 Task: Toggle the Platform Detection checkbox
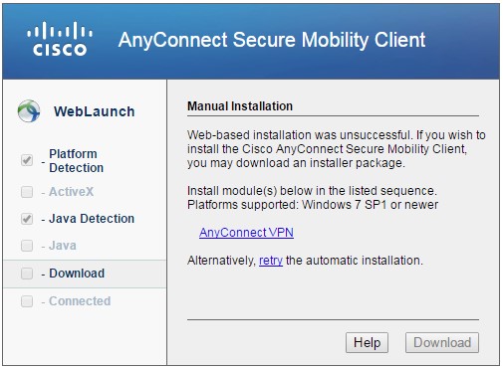(x=27, y=160)
